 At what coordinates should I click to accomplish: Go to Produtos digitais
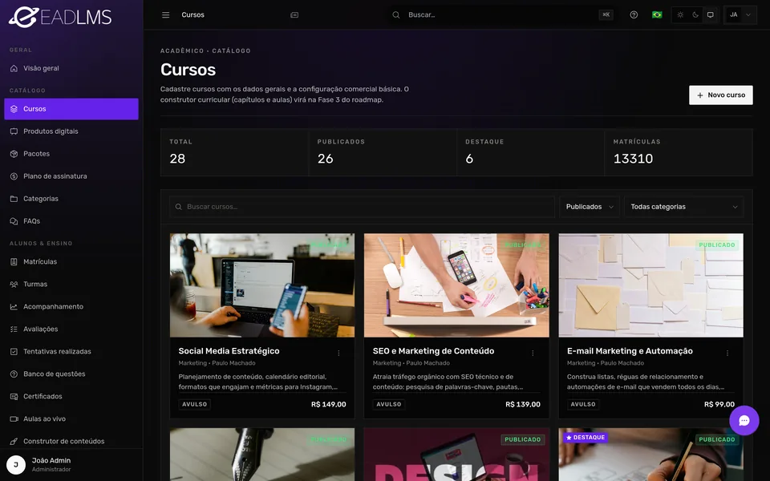(x=71, y=131)
